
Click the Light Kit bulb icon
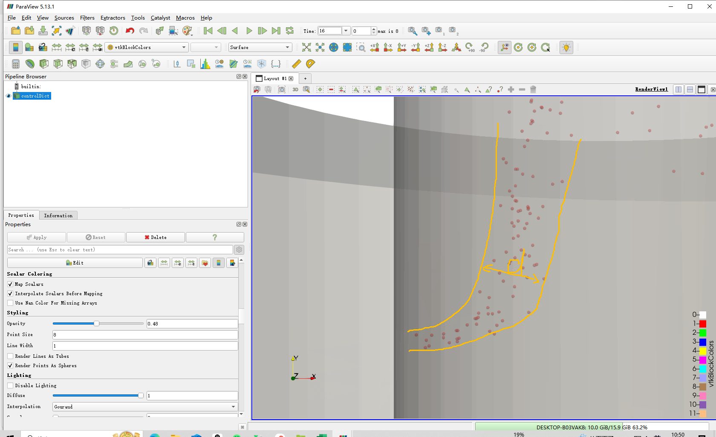pyautogui.click(x=566, y=47)
